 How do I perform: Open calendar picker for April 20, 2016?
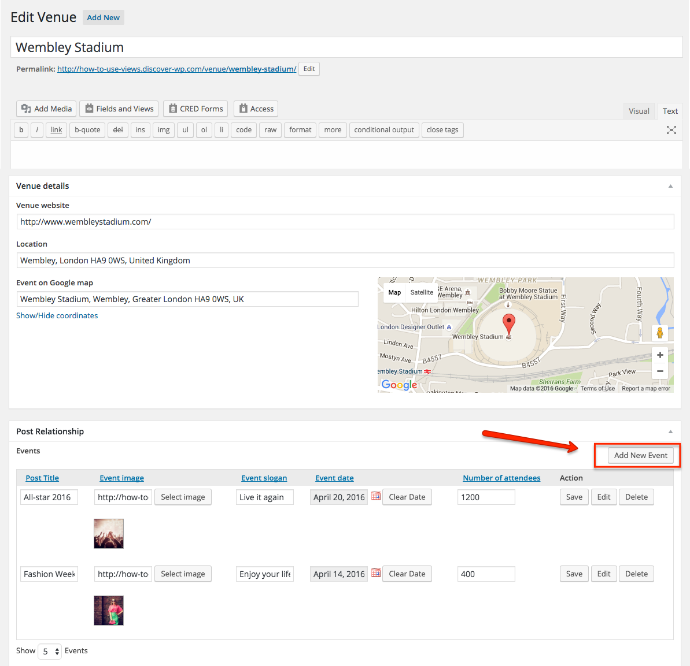coord(376,496)
